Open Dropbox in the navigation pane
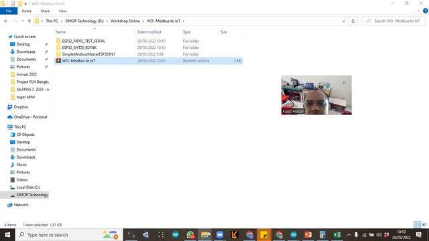Image resolution: width=429 pixels, height=241 pixels. point(21,107)
